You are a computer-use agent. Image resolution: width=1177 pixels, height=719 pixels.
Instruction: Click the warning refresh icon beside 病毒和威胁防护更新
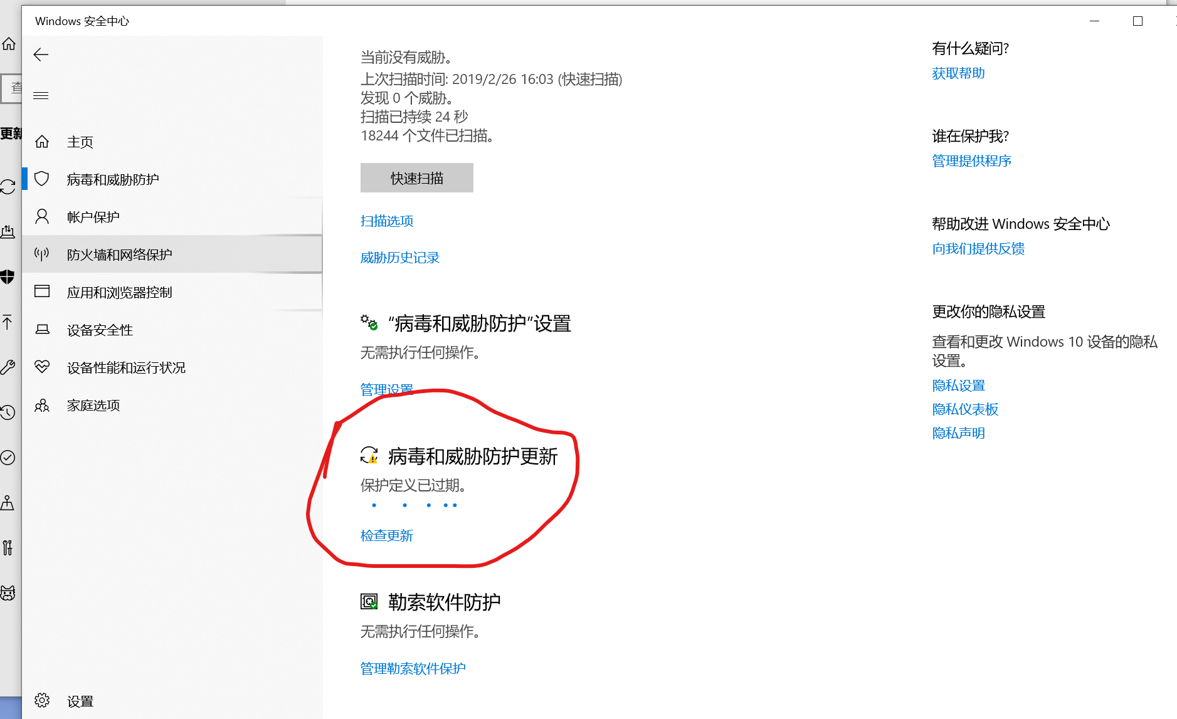[369, 456]
